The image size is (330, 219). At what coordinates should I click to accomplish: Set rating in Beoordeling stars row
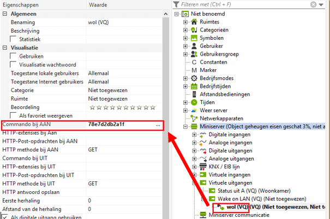pyautogui.click(x=114, y=107)
